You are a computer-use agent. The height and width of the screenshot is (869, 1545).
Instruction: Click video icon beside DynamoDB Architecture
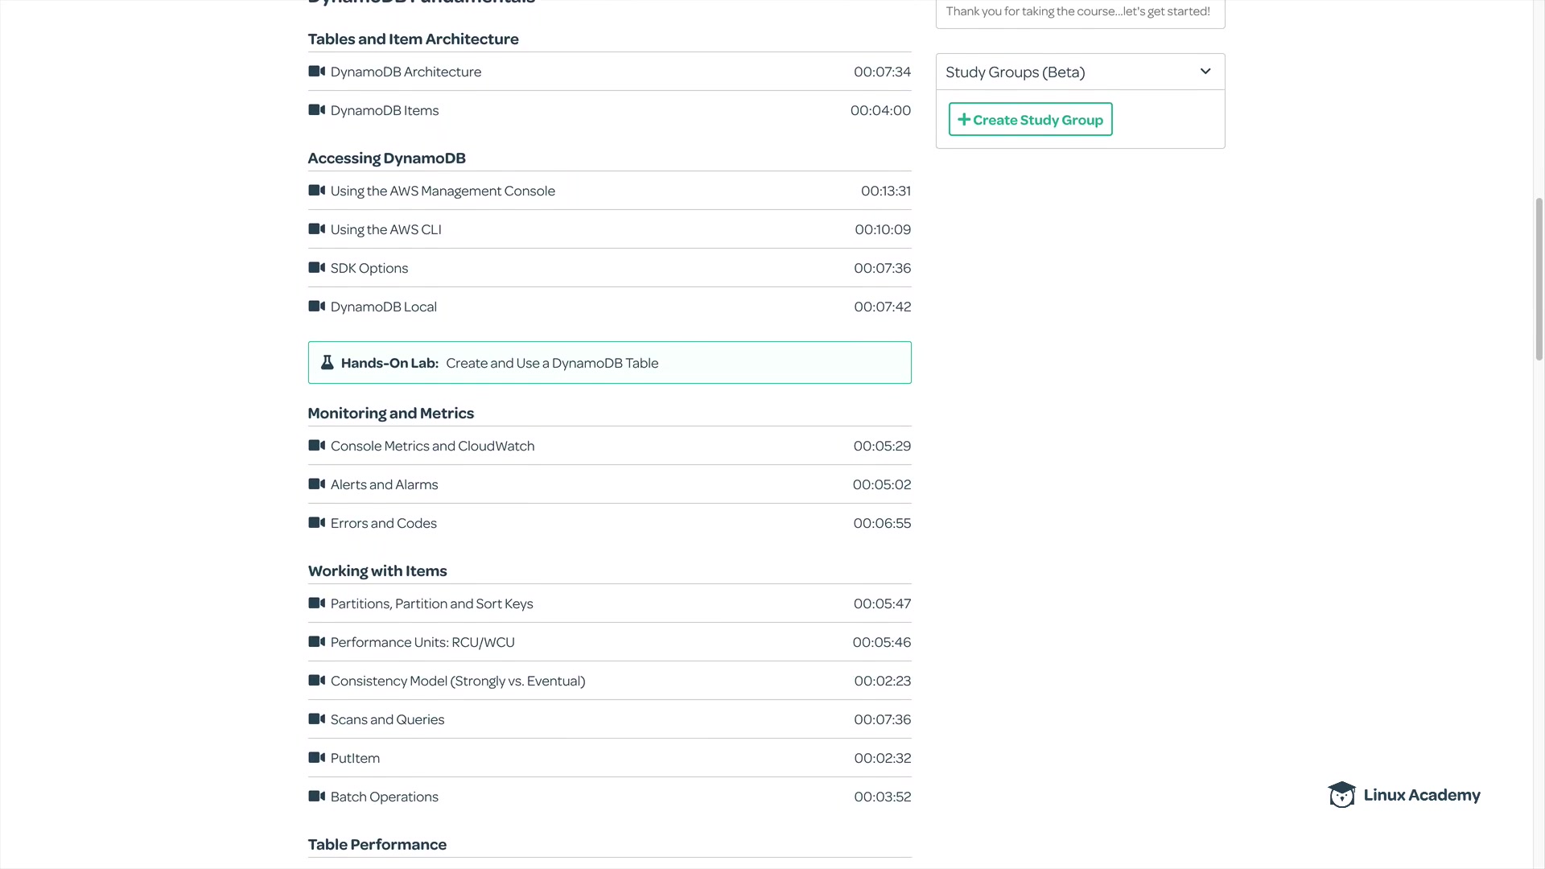click(316, 72)
